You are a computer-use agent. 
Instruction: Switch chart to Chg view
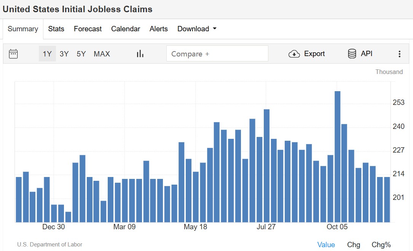click(354, 245)
